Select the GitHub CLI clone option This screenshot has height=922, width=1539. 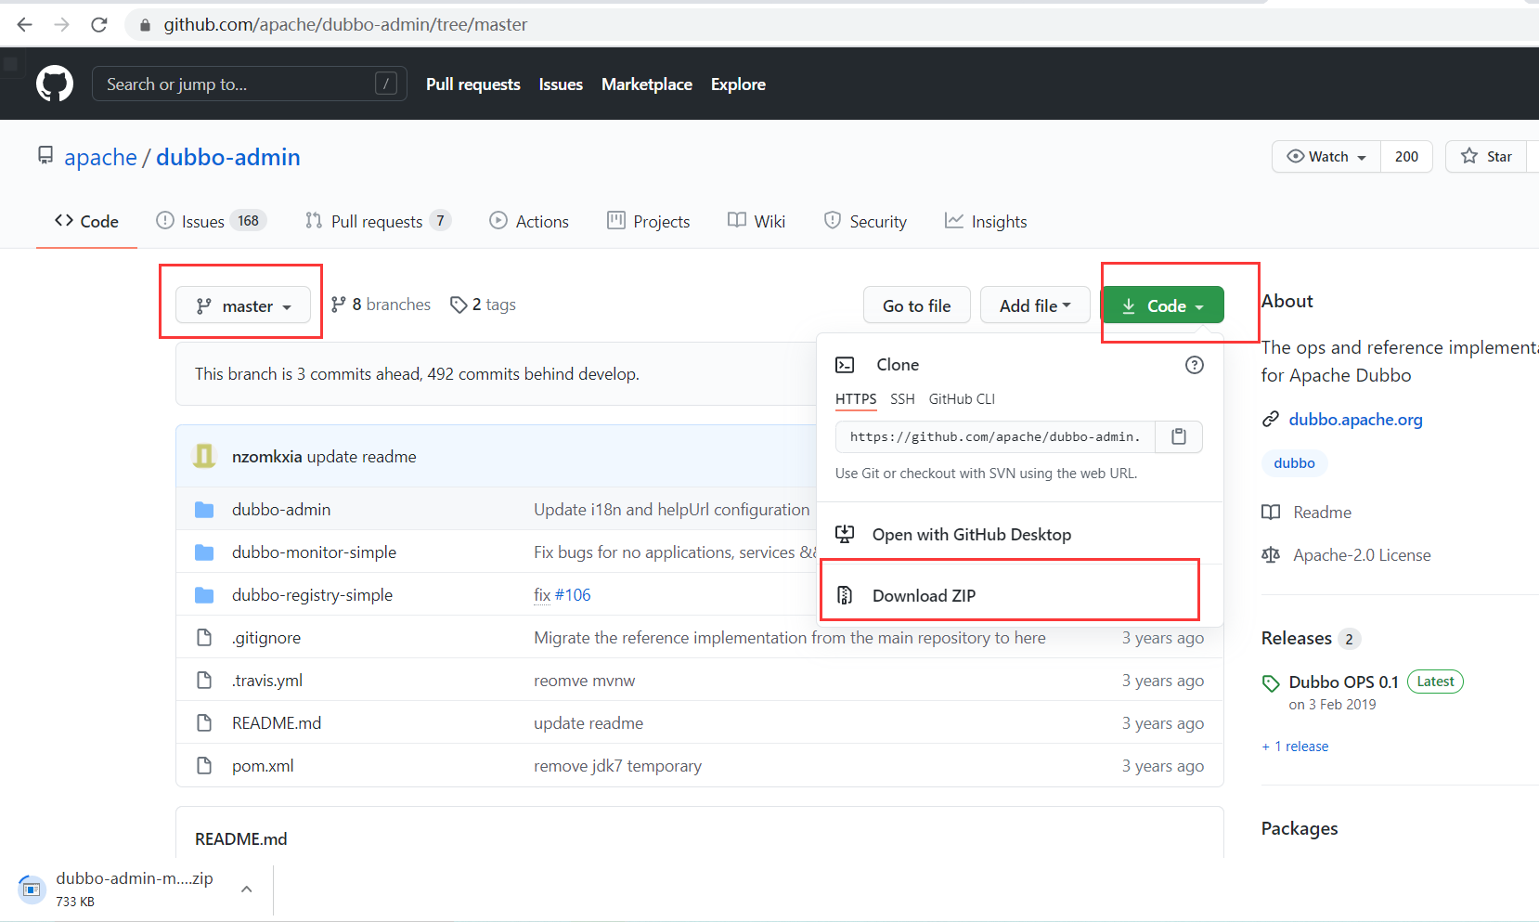pyautogui.click(x=962, y=399)
